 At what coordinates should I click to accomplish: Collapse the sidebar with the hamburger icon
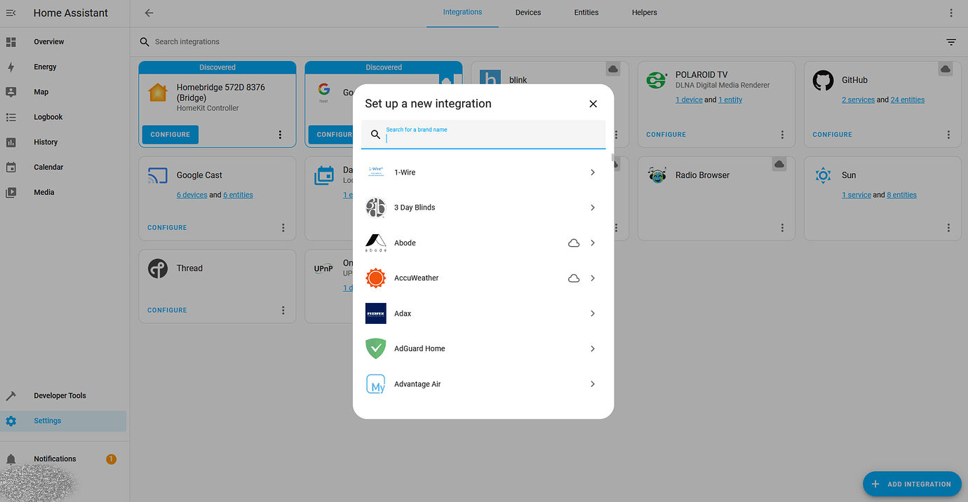[x=11, y=12]
